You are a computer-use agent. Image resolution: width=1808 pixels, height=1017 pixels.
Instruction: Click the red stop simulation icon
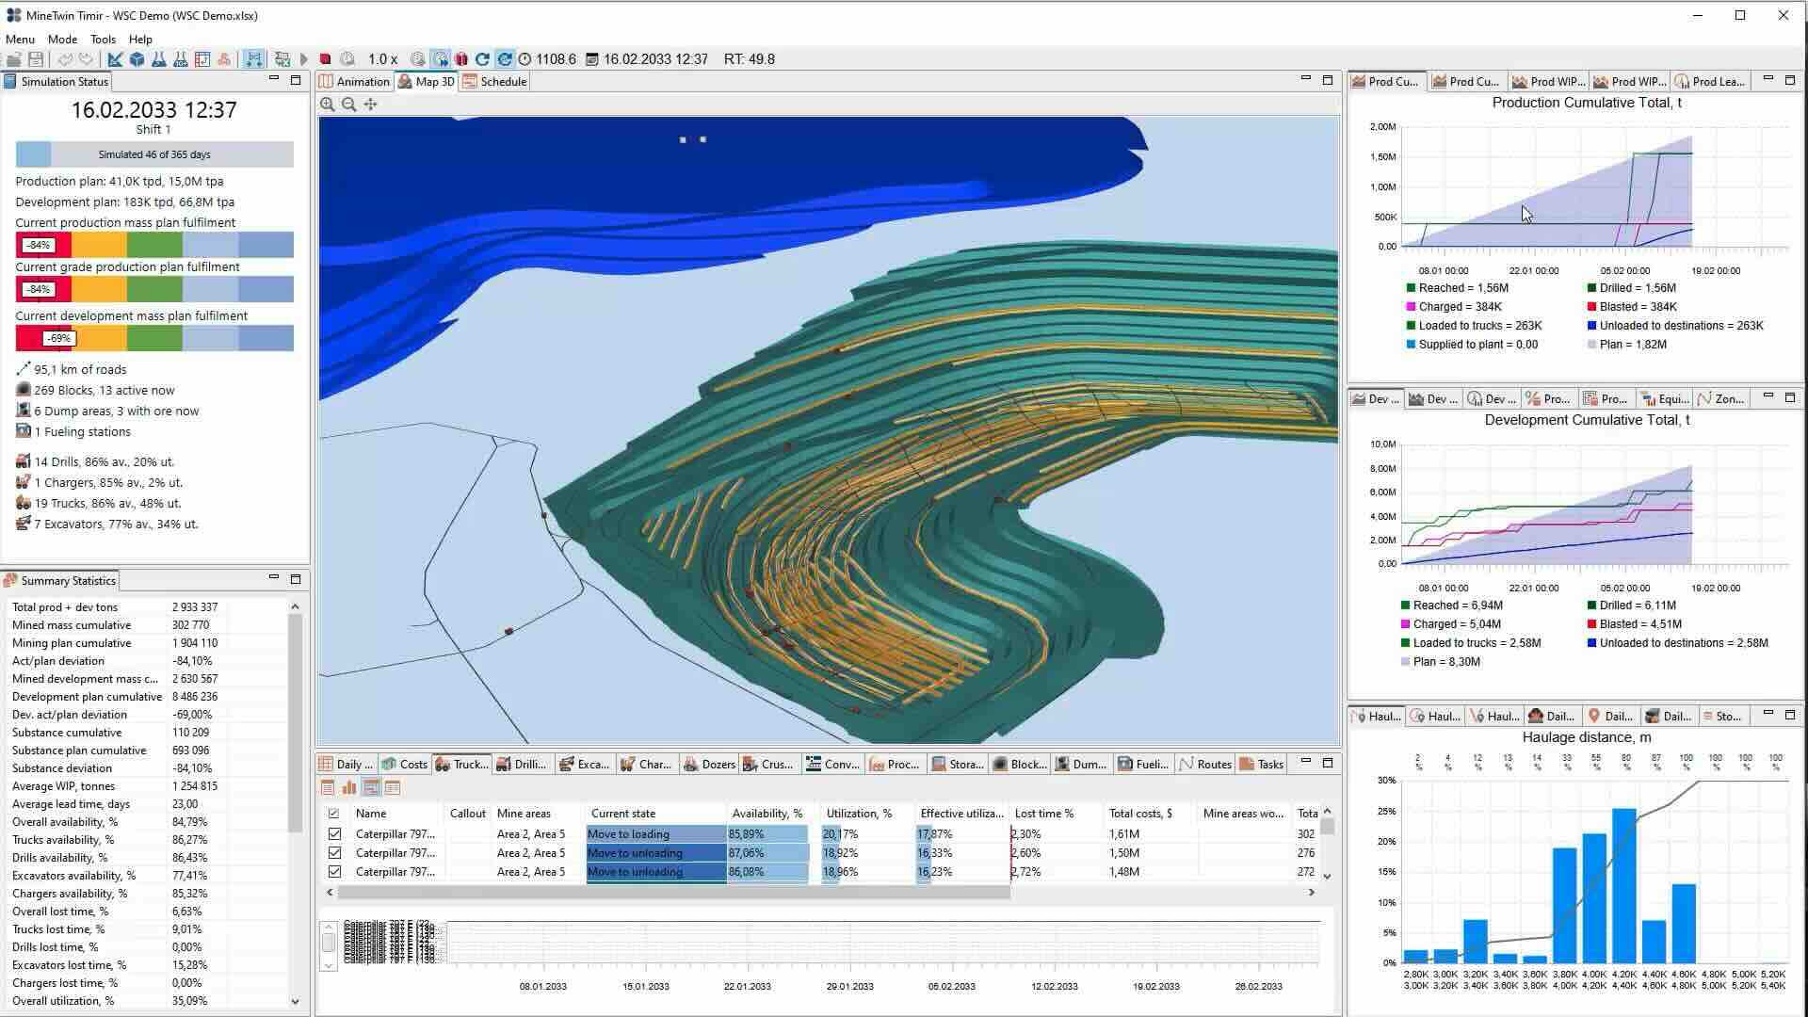[x=325, y=58]
